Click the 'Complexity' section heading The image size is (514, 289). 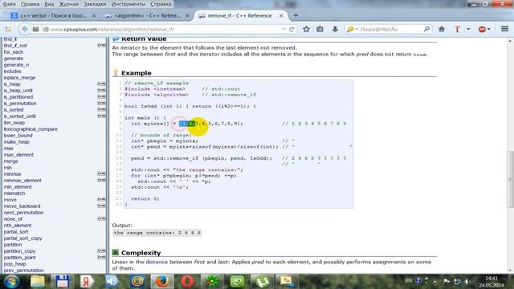(x=141, y=253)
